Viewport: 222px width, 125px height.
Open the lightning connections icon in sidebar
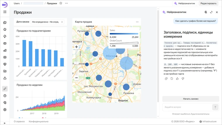[x=5, y=37]
